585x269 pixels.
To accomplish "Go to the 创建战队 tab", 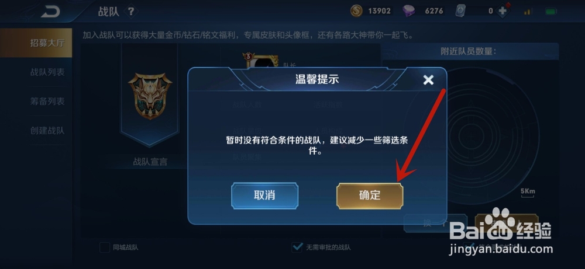I will (x=47, y=131).
